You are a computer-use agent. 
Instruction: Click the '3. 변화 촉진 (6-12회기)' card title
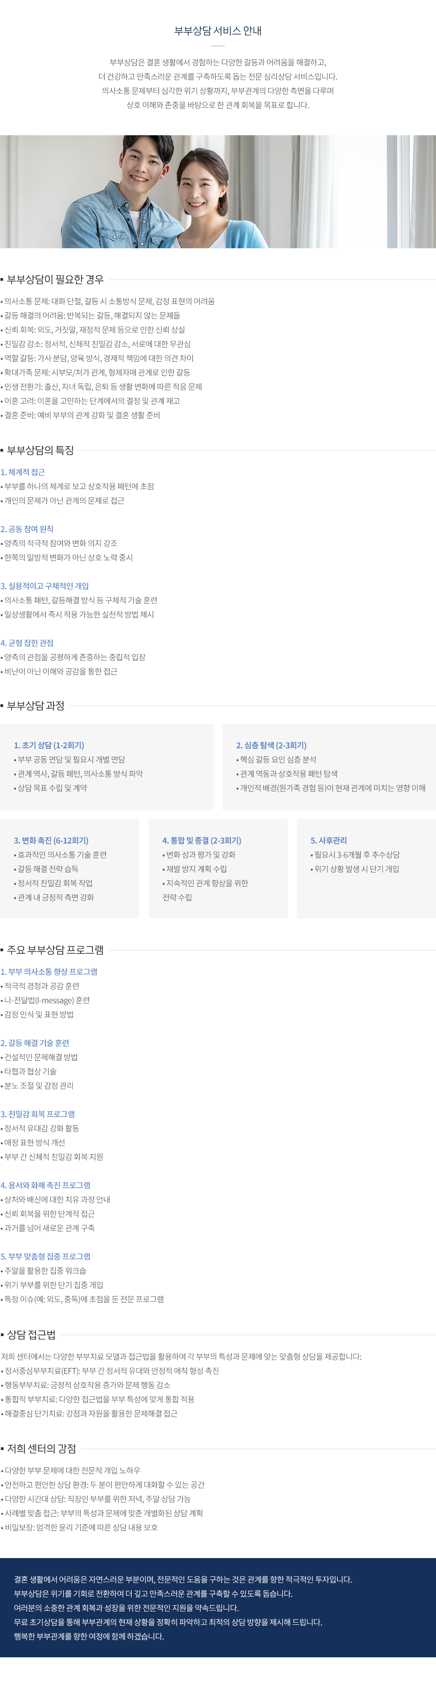51,841
